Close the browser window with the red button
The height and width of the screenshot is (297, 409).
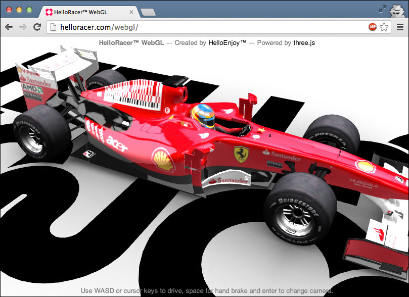pyautogui.click(x=9, y=10)
